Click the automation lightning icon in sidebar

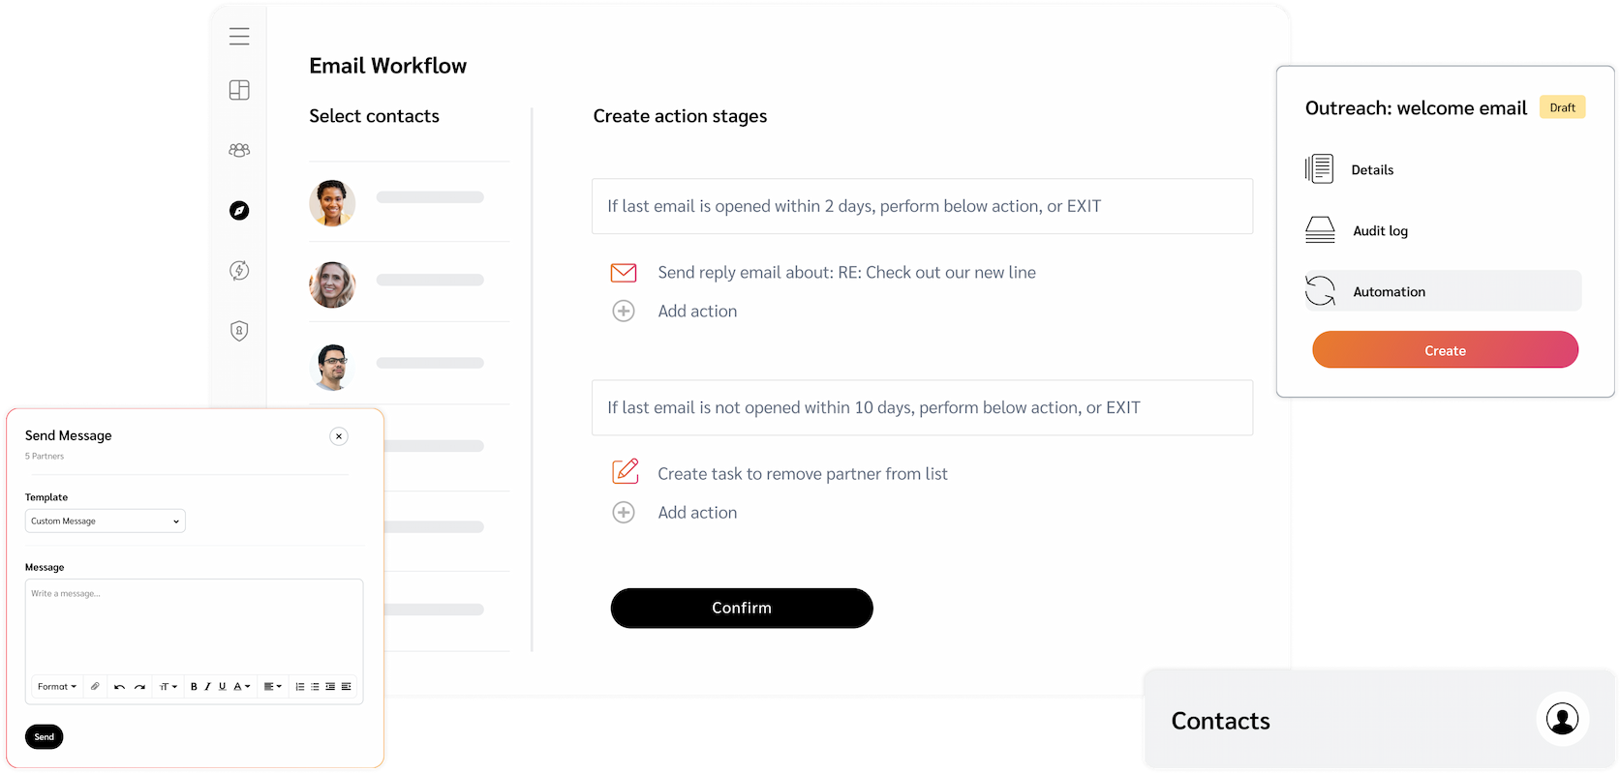239,271
